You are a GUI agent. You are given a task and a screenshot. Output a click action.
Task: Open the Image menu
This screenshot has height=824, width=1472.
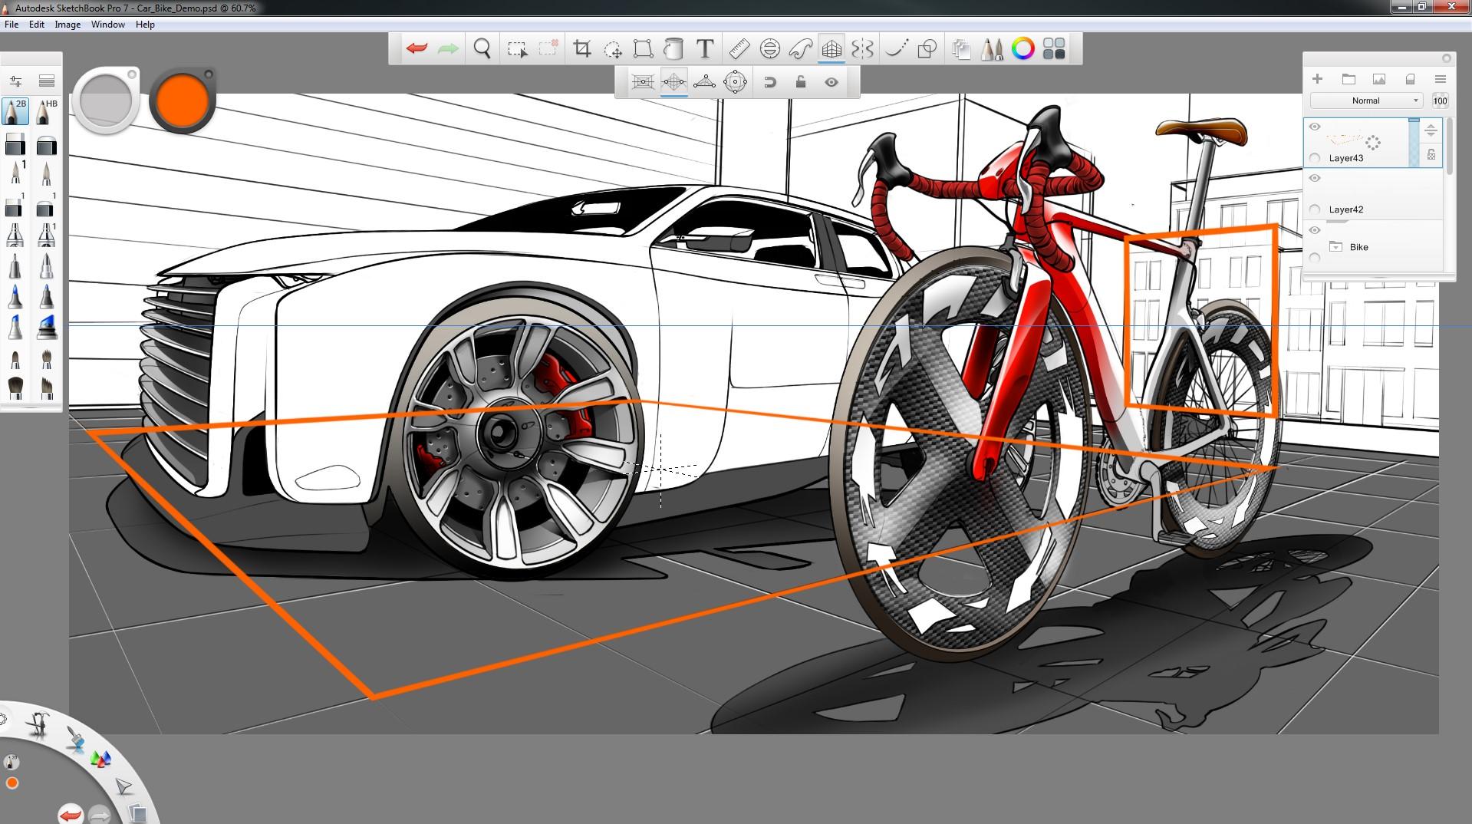68,25
